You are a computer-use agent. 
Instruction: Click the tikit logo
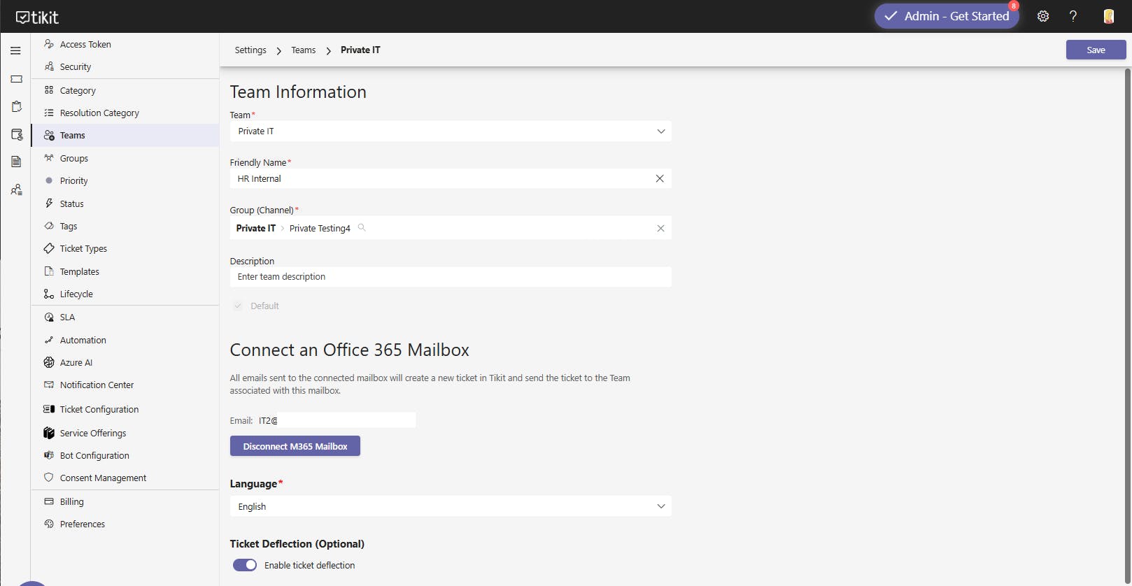coord(37,17)
